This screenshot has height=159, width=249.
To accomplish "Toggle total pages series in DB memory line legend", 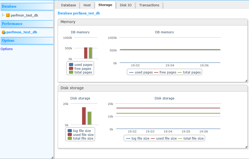I will tap(189, 72).
